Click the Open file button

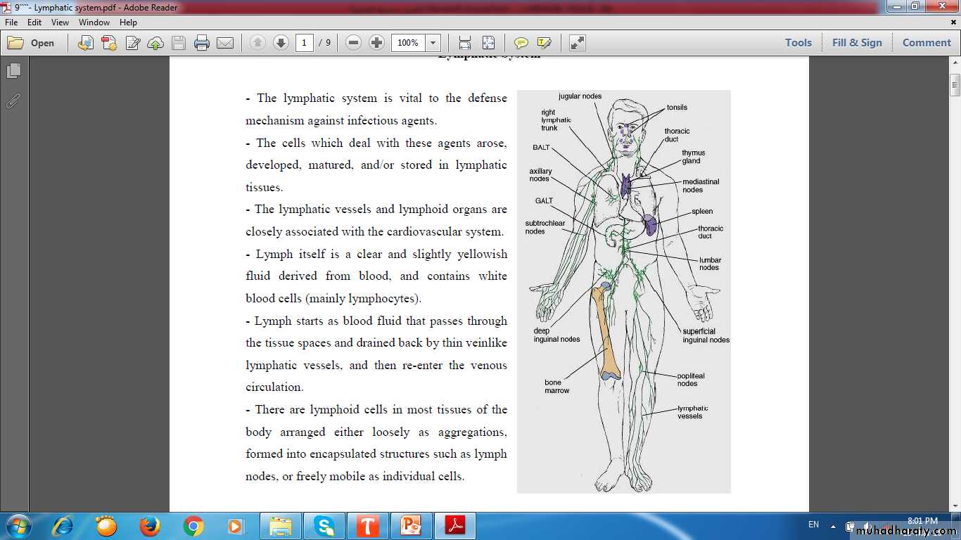(32, 43)
